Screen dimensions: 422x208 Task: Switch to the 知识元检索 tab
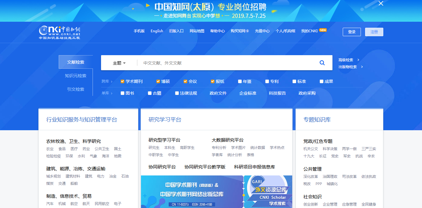point(76,76)
